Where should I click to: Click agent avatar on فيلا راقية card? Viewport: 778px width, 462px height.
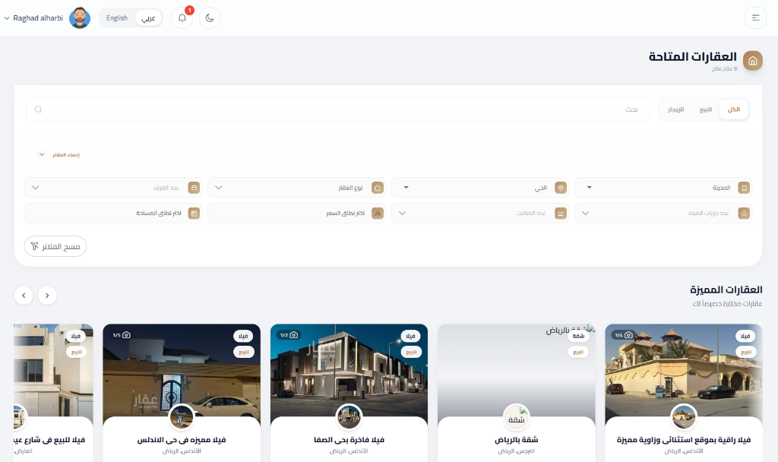[683, 417]
